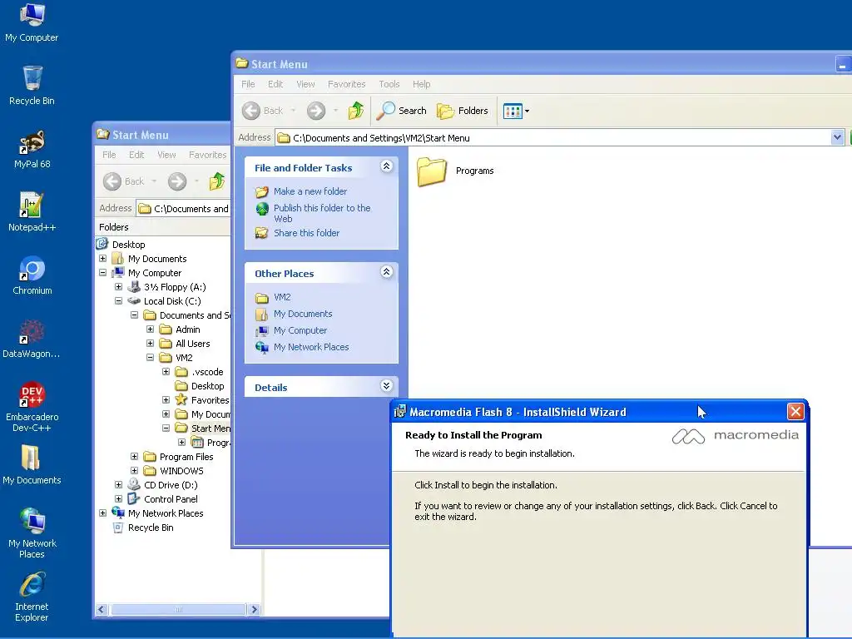Click the Folders pane scroll left arrow
The height and width of the screenshot is (639, 852).
point(102,610)
